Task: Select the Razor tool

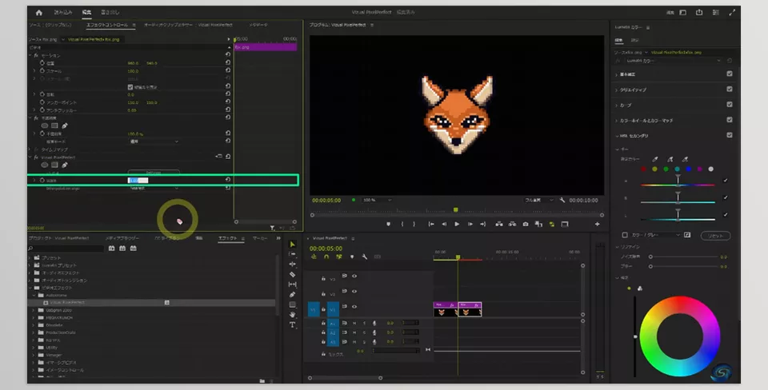Action: click(293, 274)
